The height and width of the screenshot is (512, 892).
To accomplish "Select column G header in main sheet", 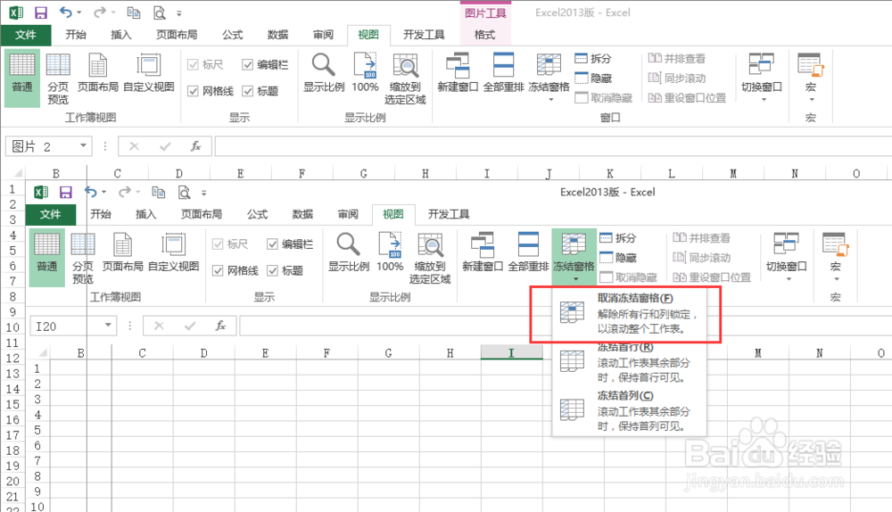I will pos(364,173).
